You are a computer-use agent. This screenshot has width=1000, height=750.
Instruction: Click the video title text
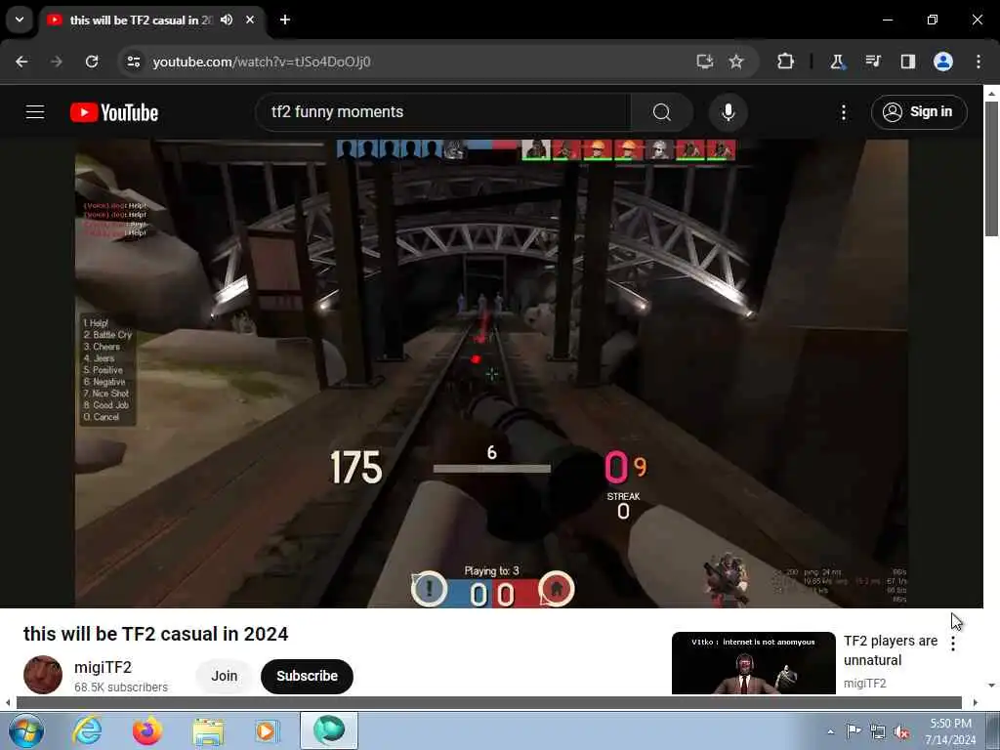[x=155, y=634]
